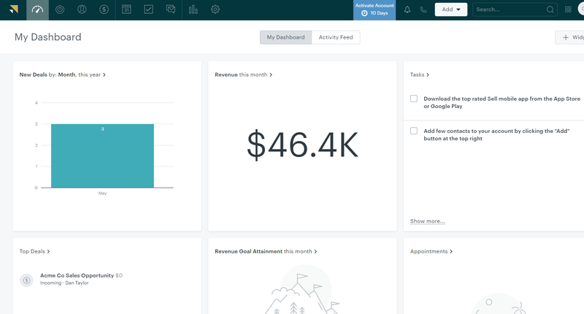The height and width of the screenshot is (314, 584).
Task: Open the Reports bar chart icon
Action: 193,9
